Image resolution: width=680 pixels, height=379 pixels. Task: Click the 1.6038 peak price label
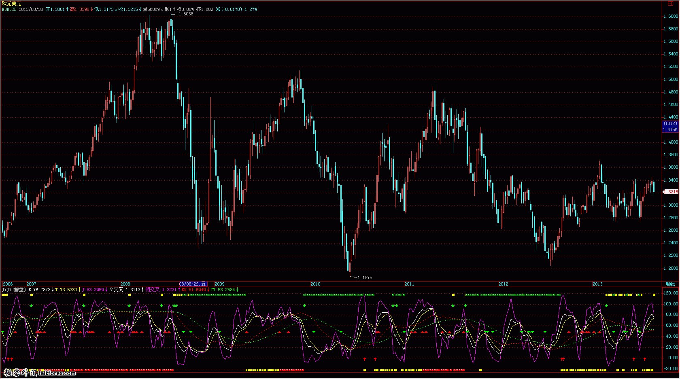(x=186, y=14)
